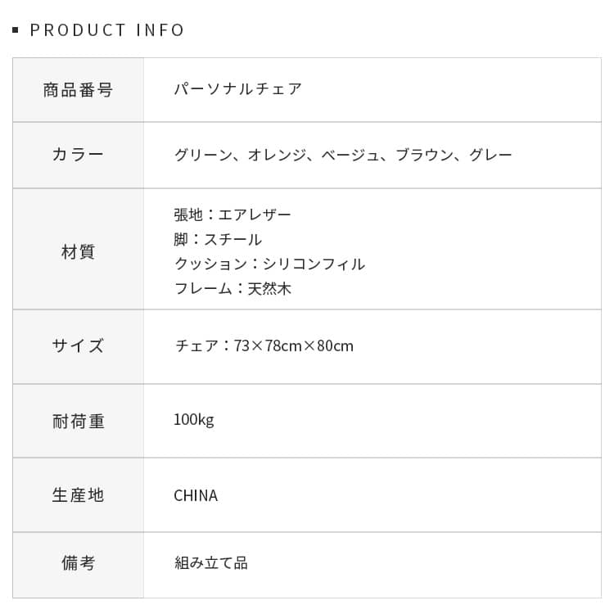
Task: Click the 100kg load capacity value
Action: point(193,420)
